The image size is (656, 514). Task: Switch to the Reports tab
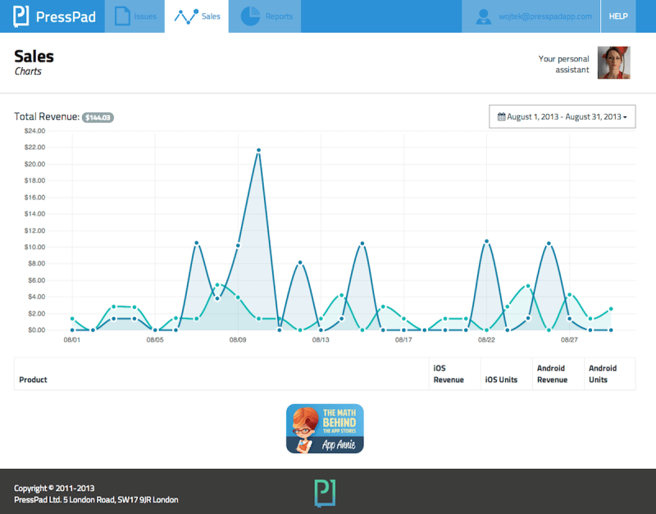[265, 16]
